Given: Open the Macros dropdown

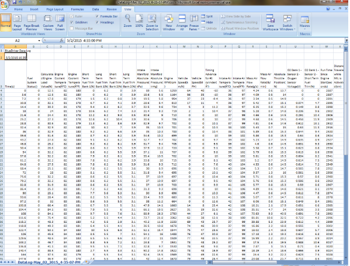Looking at the screenshot, I should [x=304, y=22].
